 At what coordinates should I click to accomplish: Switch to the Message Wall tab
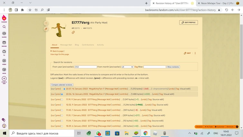66,45
